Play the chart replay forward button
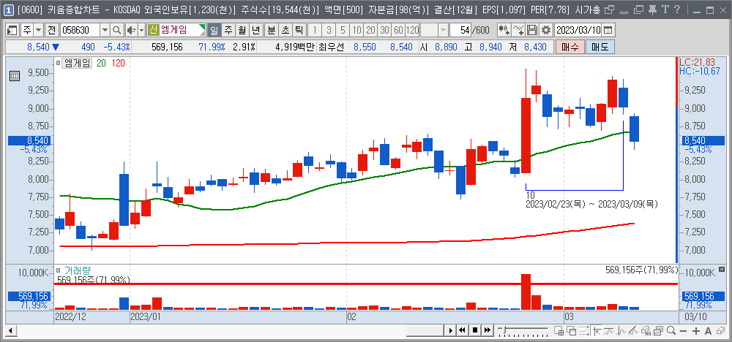Viewport: 732px width, 342px height. (x=450, y=331)
